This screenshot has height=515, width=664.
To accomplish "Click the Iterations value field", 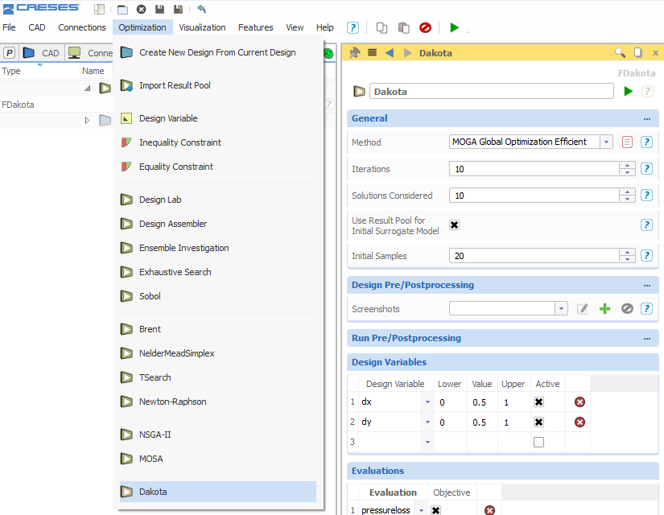I will pos(534,169).
